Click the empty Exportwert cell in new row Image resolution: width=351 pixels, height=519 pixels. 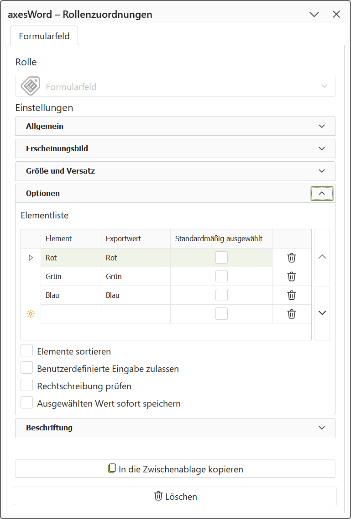pyautogui.click(x=136, y=314)
